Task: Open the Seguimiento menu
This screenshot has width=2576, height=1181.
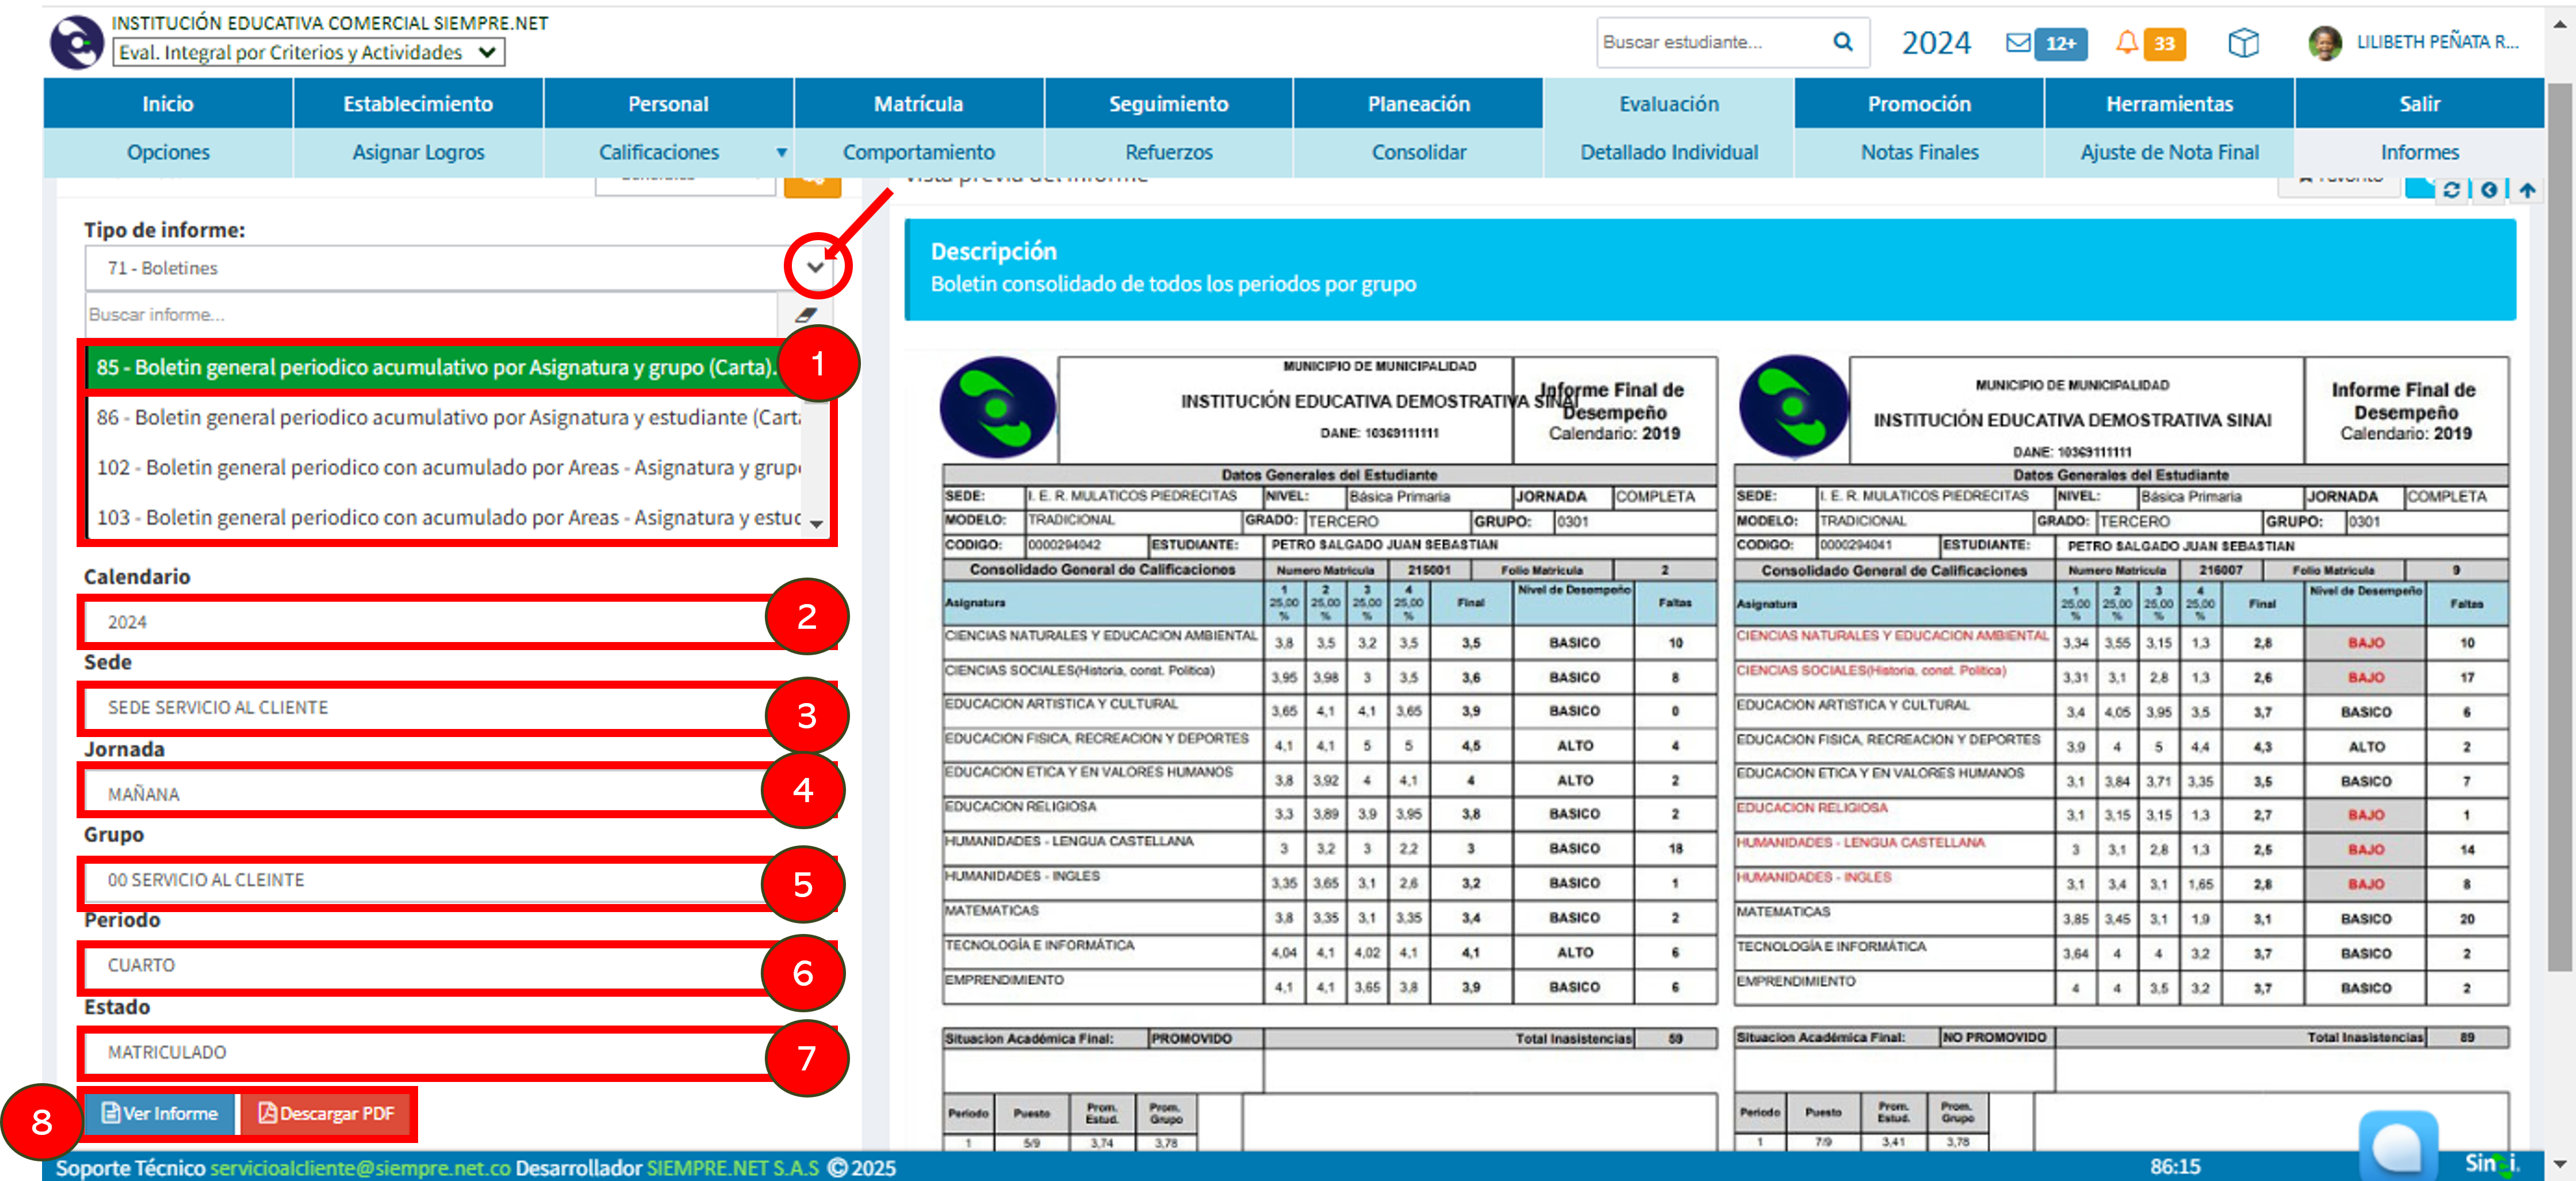Action: coord(1168,103)
